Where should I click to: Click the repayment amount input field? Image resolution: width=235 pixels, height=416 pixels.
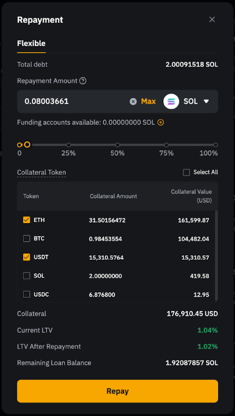pyautogui.click(x=75, y=101)
